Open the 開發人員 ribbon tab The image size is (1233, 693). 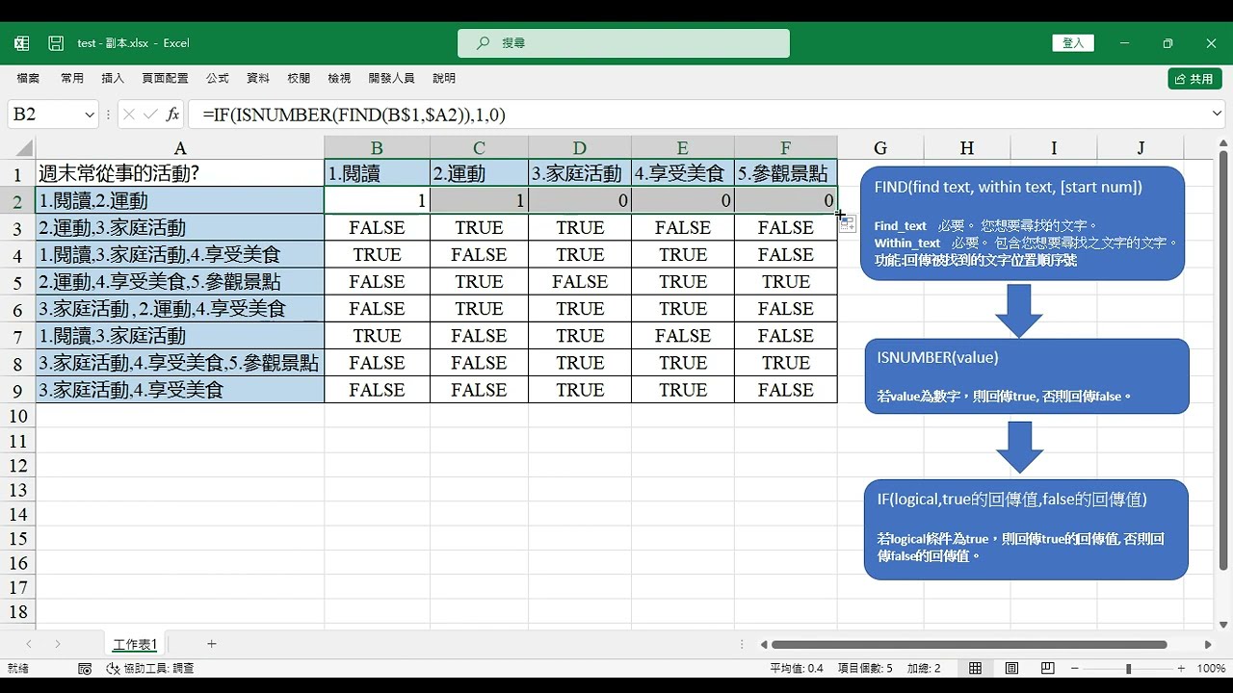391,78
